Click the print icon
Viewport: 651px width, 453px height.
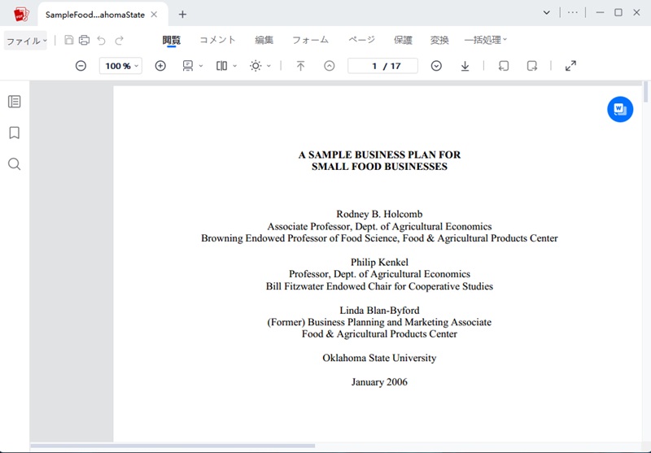pyautogui.click(x=85, y=40)
